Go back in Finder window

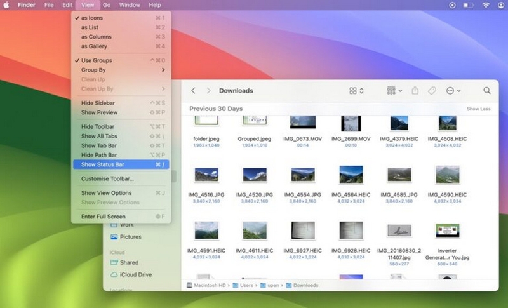click(x=194, y=91)
